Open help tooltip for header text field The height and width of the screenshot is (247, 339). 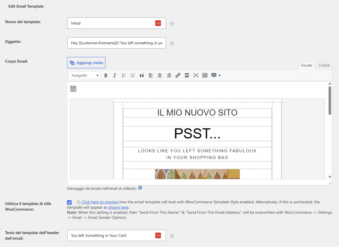click(172, 236)
